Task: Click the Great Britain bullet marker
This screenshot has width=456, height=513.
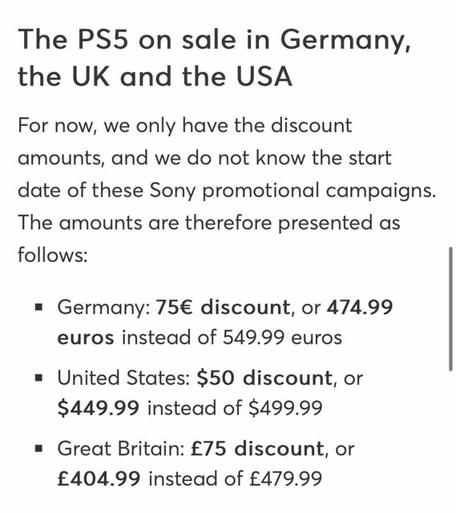Action: click(x=39, y=448)
